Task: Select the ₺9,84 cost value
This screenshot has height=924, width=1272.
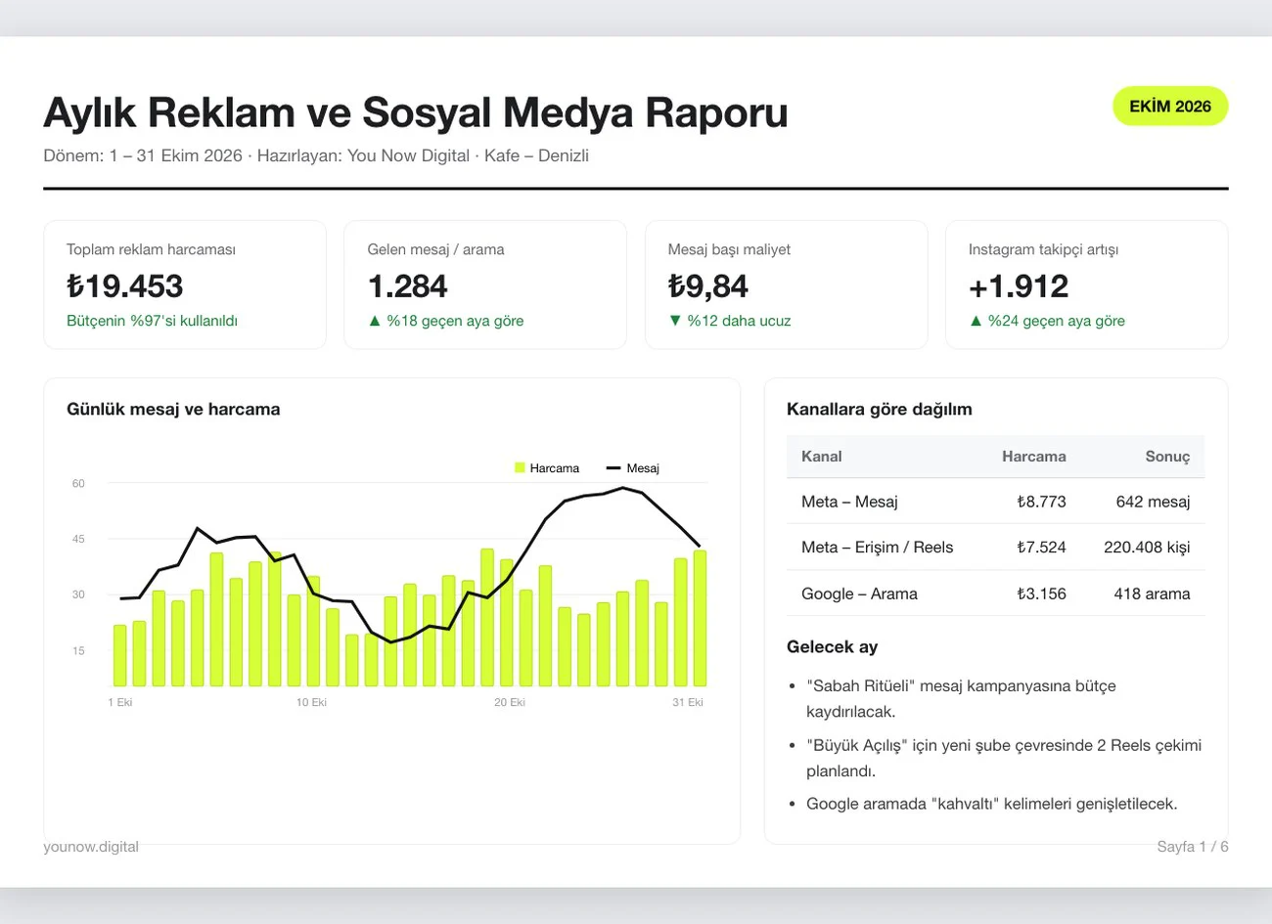Action: 708,286
